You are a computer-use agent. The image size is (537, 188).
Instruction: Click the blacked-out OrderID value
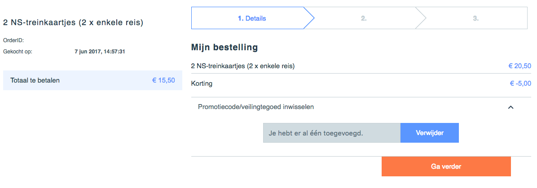point(91,39)
